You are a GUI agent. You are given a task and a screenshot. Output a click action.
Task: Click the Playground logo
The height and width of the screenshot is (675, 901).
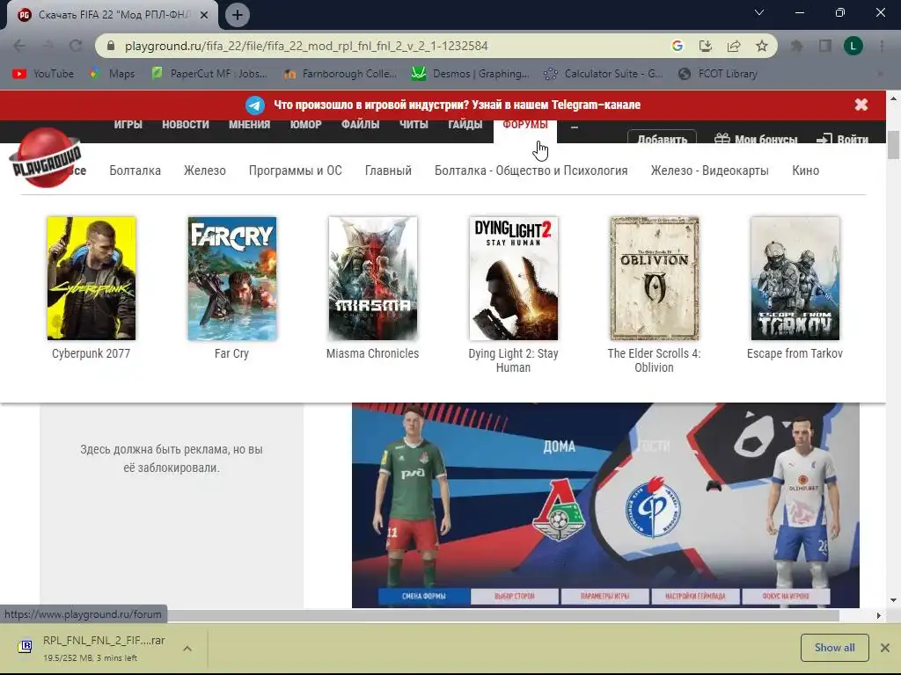tap(46, 158)
